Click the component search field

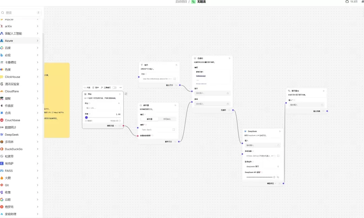21,13
